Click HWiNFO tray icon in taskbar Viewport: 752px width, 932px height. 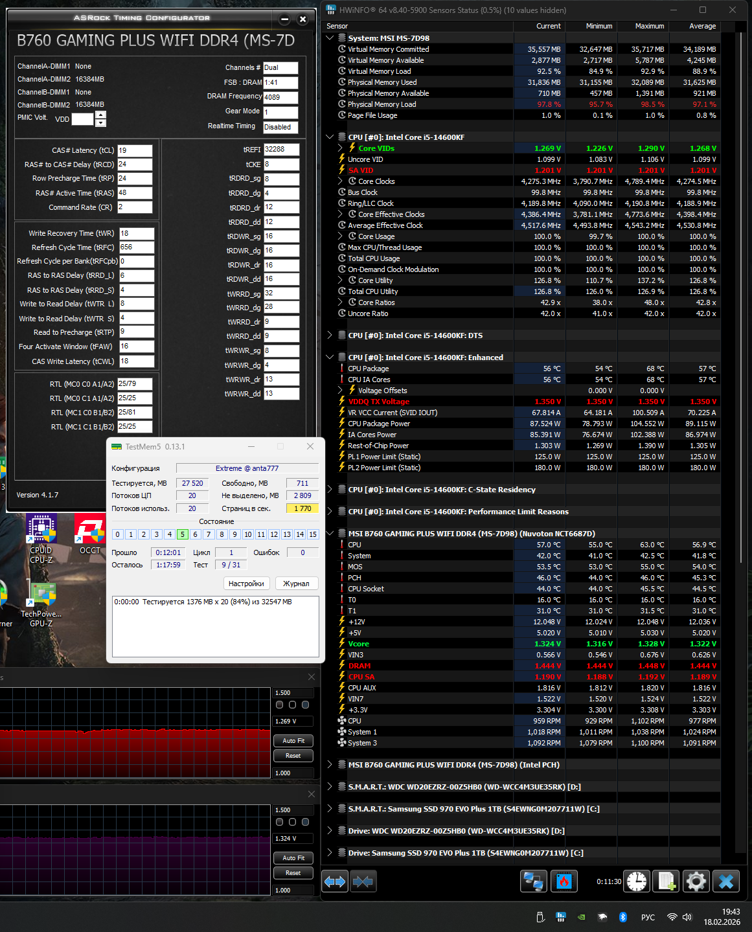561,917
